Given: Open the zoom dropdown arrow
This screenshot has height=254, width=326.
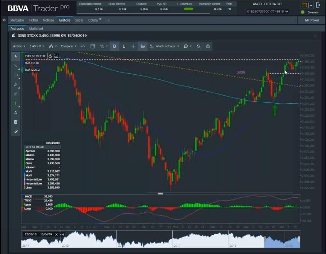Looking at the screenshot, I should (191, 46).
